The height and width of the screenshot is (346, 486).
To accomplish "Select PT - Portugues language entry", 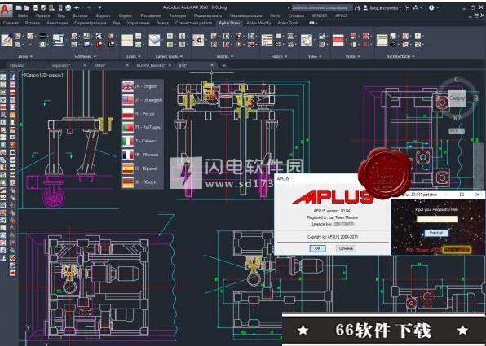I will 141,127.
